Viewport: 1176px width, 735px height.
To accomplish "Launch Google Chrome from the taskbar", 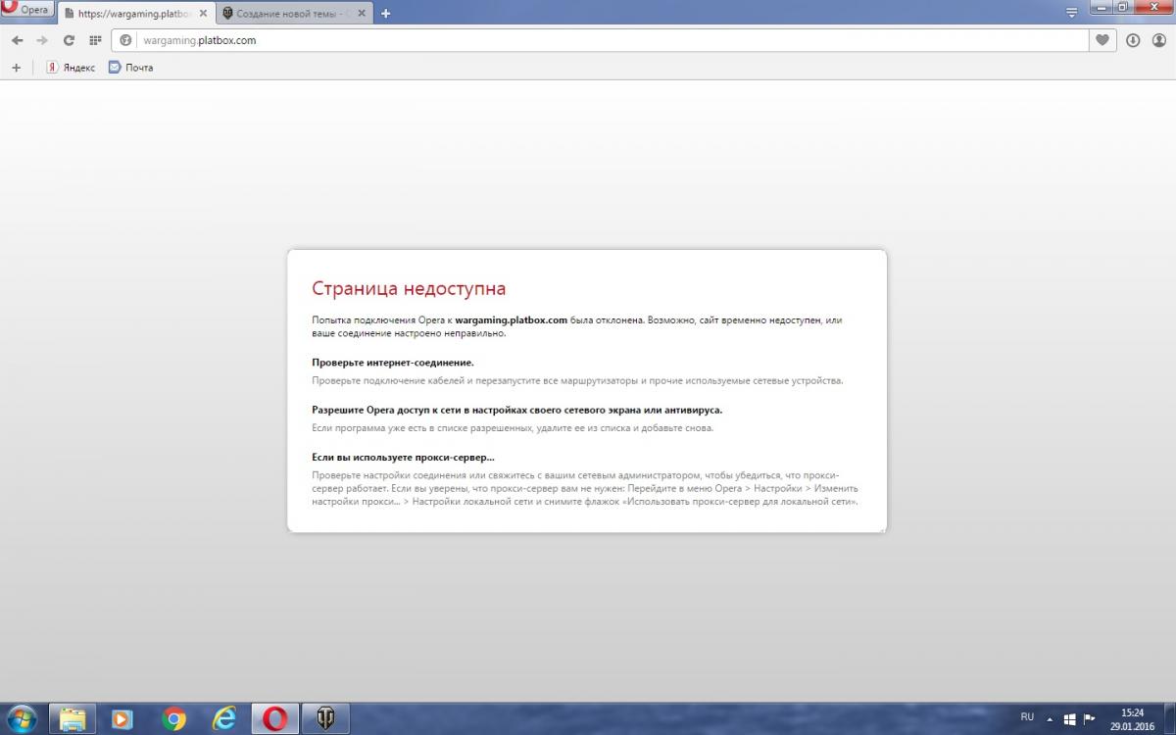I will click(x=174, y=718).
